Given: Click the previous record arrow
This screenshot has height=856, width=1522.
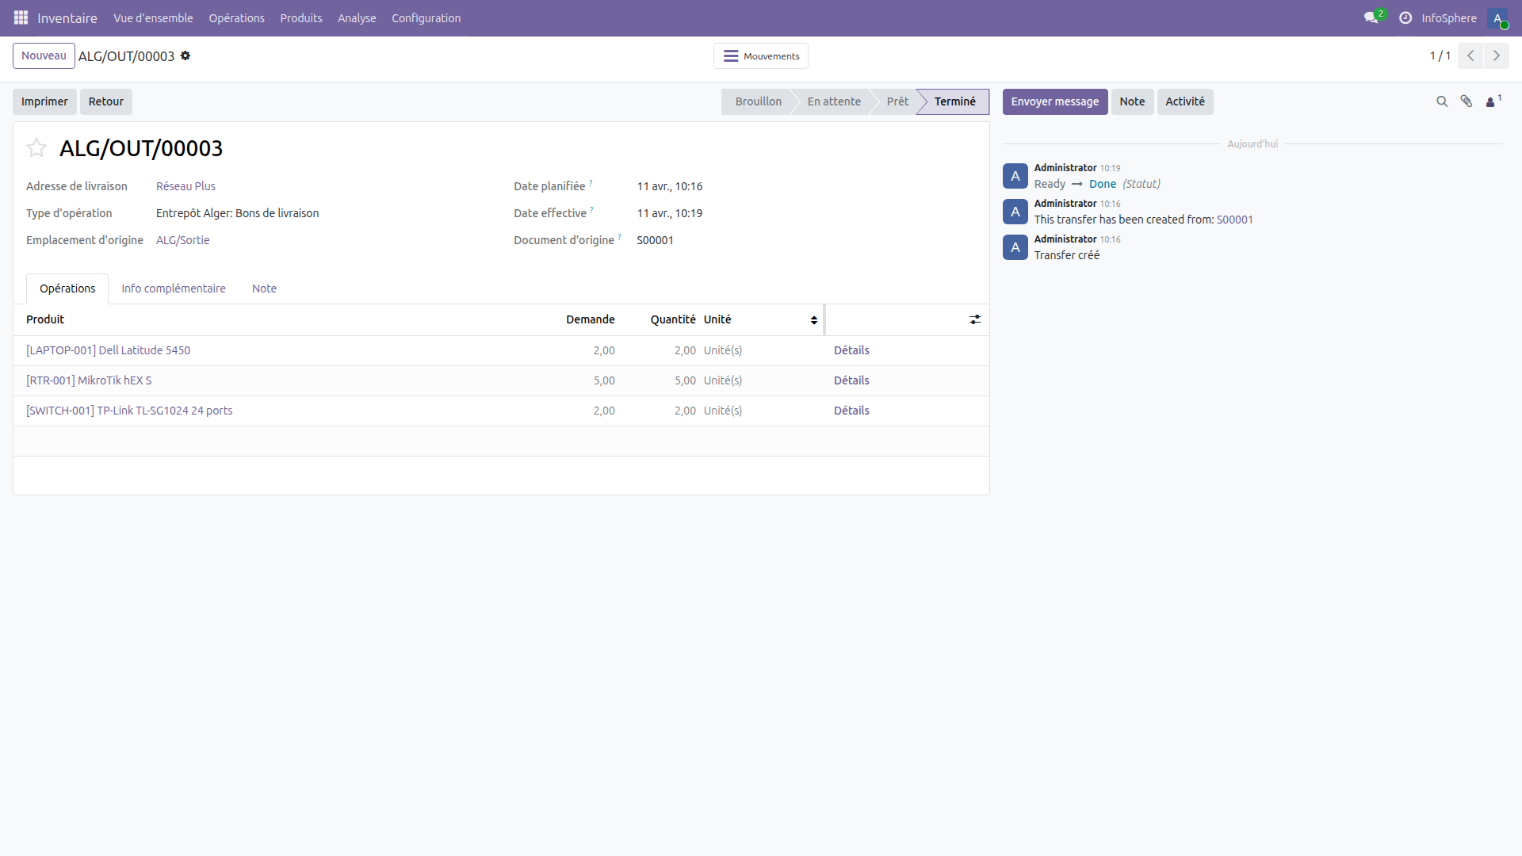Looking at the screenshot, I should (x=1471, y=55).
